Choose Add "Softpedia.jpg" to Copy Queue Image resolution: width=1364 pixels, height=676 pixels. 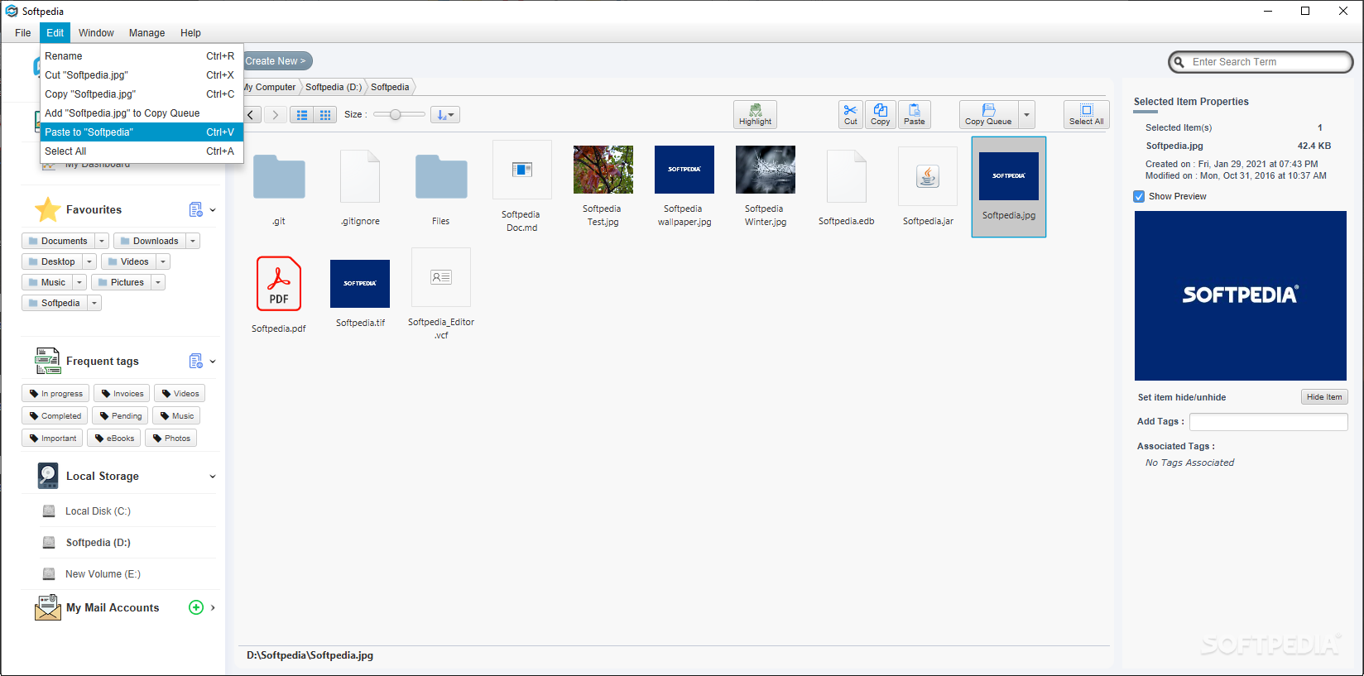click(142, 113)
